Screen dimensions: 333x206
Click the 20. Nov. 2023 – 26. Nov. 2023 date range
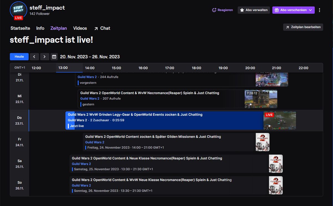click(x=90, y=57)
